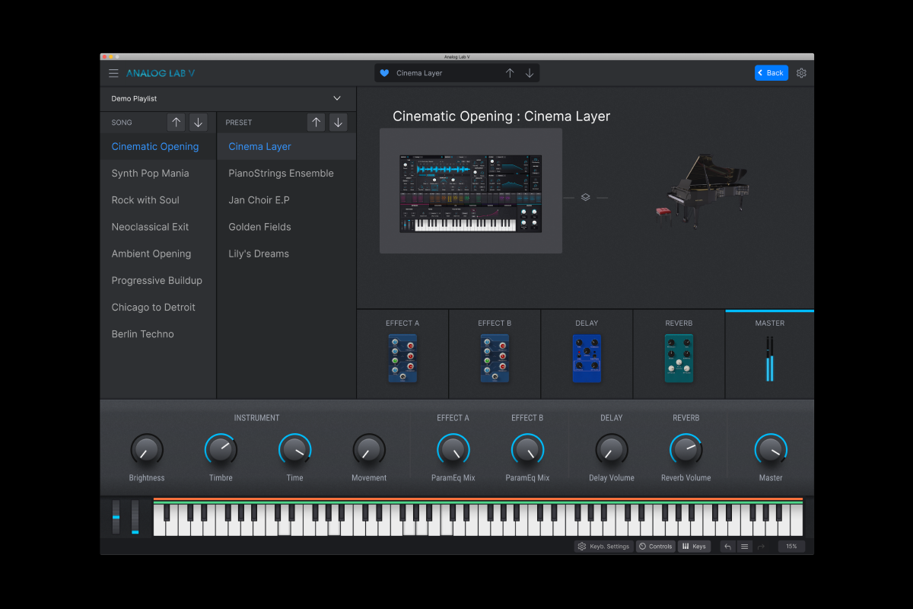Open the Master tab

pyautogui.click(x=770, y=354)
